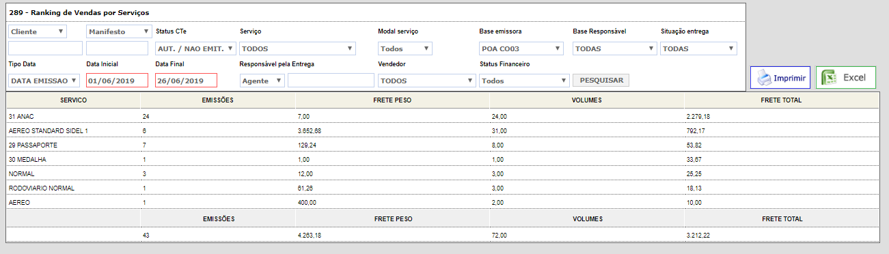Click the Data Final date field
889x254 pixels.
click(186, 81)
